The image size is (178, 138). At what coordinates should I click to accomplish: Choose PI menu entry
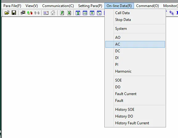point(135,65)
